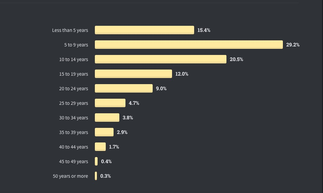Image resolution: width=323 pixels, height=193 pixels.
Task: Select the 20.5% percentage text
Action: click(x=236, y=59)
